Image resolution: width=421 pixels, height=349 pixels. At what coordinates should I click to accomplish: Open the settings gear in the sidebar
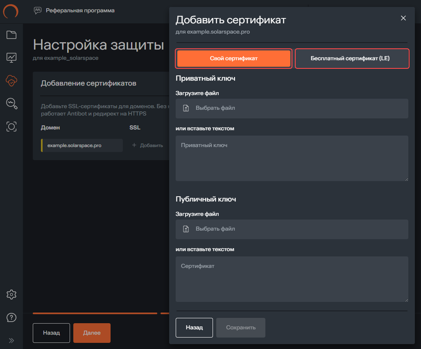tap(11, 294)
